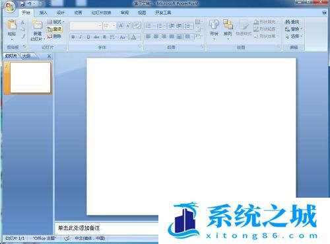Switch to the Insert (插入) tab
The height and width of the screenshot is (244, 330).
click(43, 13)
